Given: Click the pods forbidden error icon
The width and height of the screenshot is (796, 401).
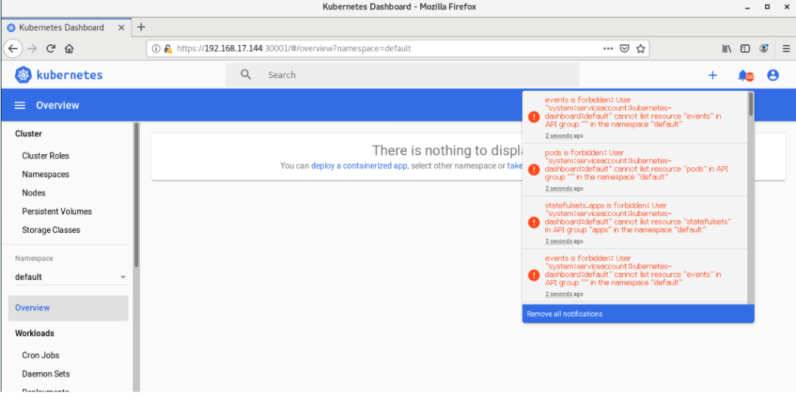Looking at the screenshot, I should tap(534, 170).
